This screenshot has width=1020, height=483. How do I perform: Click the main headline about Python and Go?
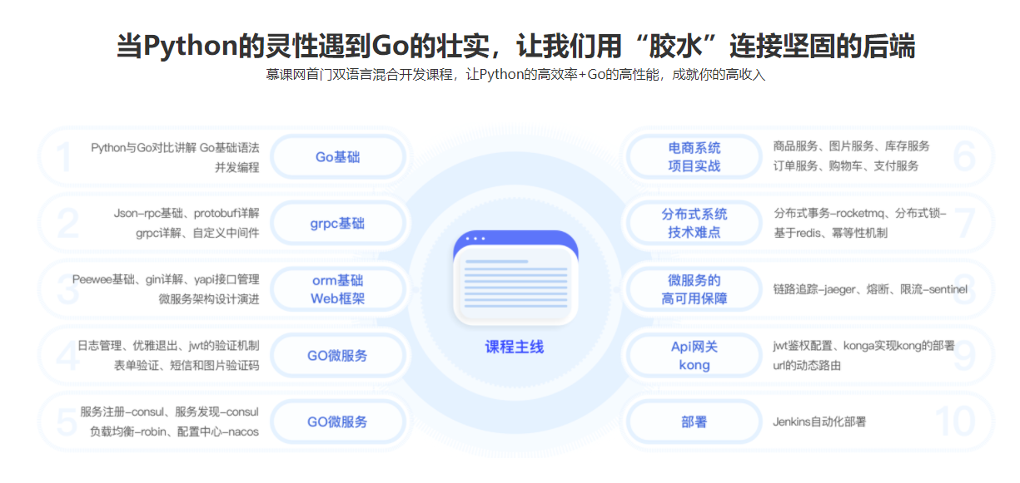[x=510, y=44]
